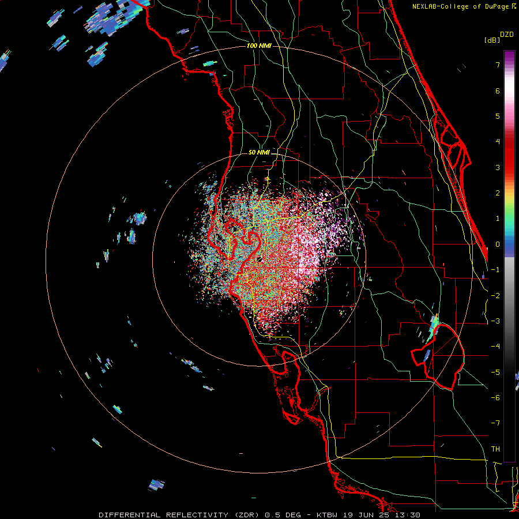The width and height of the screenshot is (519, 519).
Task: Click the Differential Reflectivity KTBW caption text
Action: click(259, 515)
